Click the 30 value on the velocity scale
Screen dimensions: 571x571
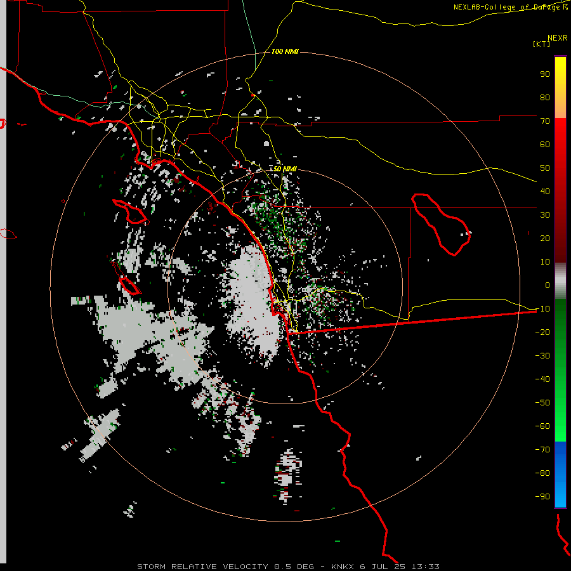[x=545, y=215]
